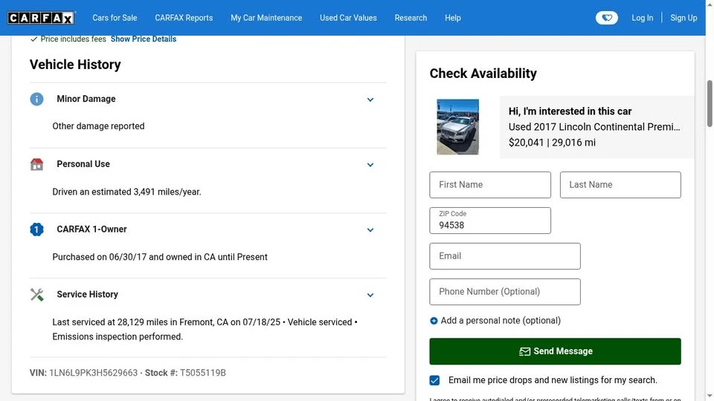Click the page vertical scrollbar thumb
This screenshot has width=714, height=401.
tap(710, 104)
